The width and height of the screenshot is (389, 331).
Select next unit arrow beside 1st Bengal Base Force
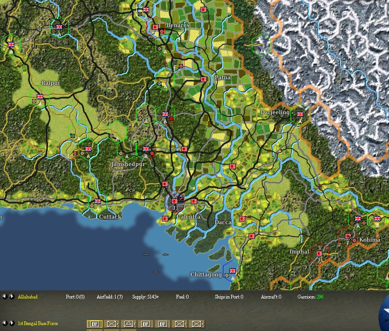tap(11, 323)
